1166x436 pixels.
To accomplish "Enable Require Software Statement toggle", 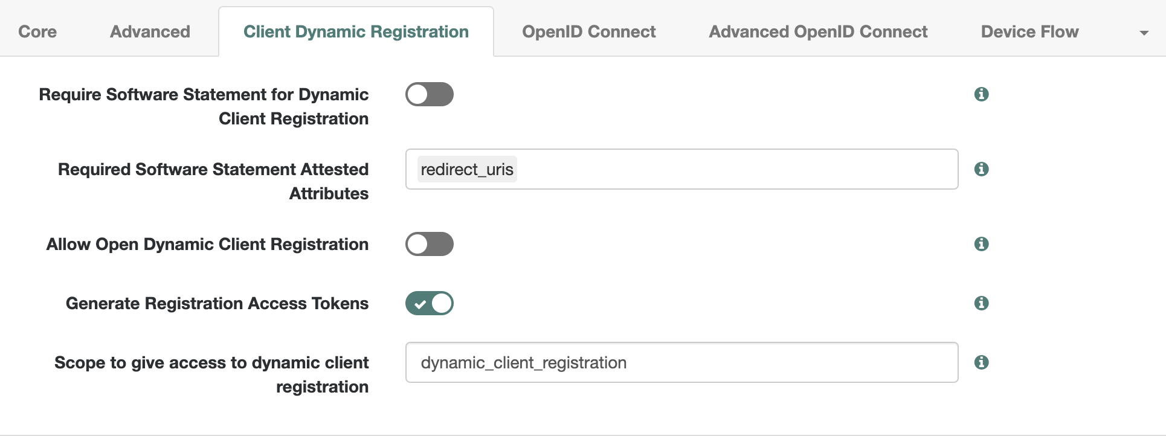I will coord(429,94).
